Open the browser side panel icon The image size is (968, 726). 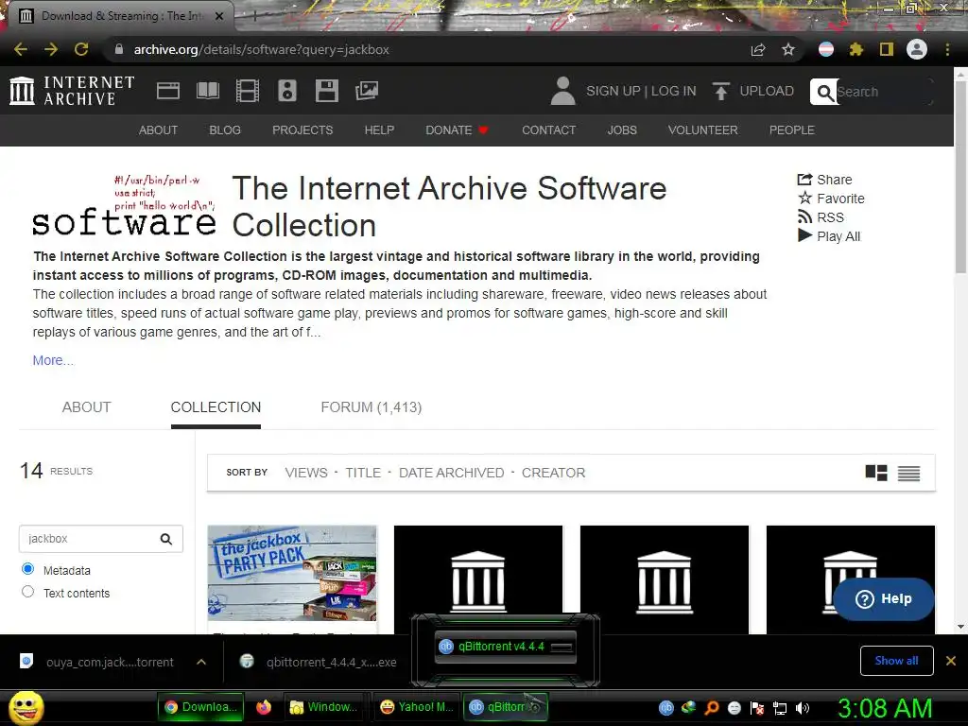click(x=887, y=49)
